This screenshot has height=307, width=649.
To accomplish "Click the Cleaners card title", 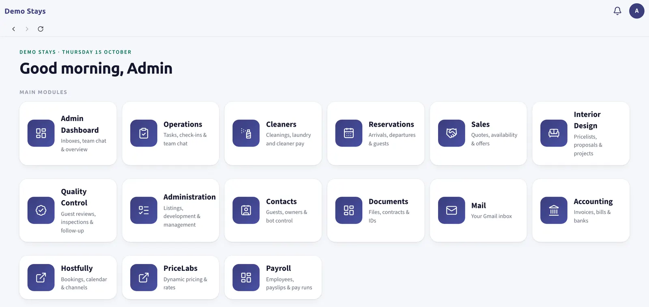I will click(x=281, y=124).
